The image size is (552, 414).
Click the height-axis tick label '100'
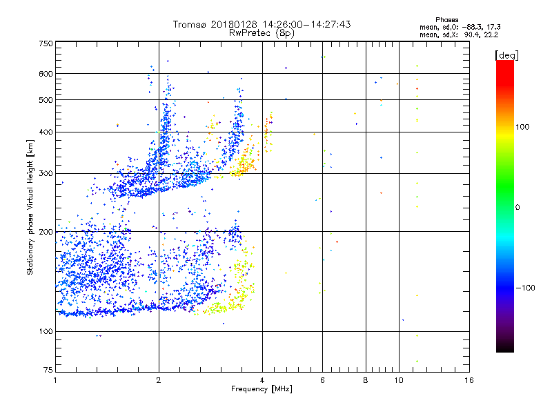[46, 331]
